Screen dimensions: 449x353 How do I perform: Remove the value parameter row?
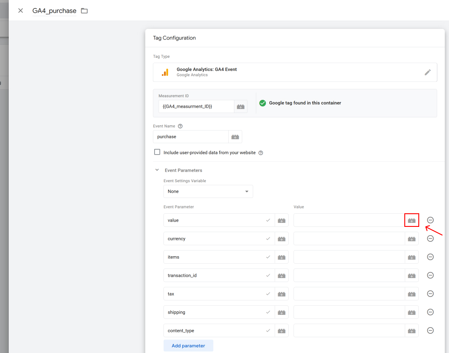point(431,220)
